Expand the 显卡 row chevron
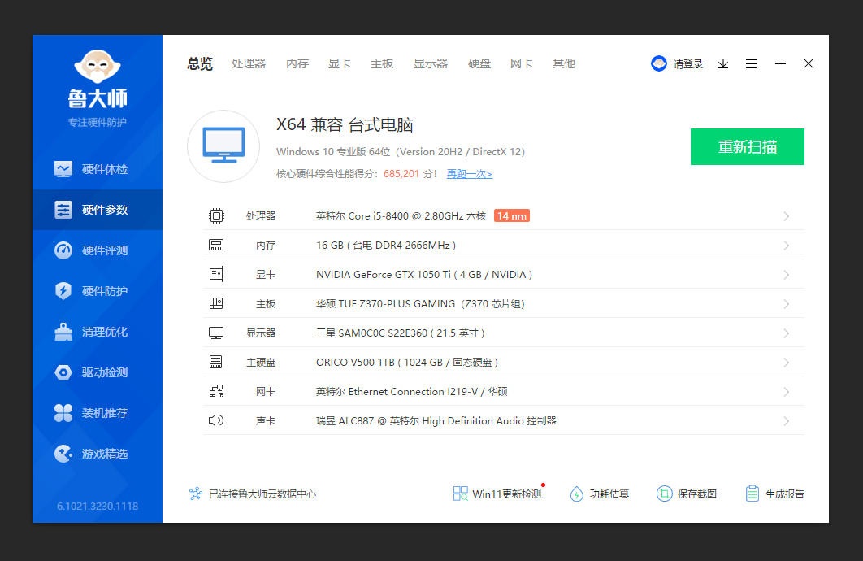This screenshot has width=863, height=561. coord(787,275)
